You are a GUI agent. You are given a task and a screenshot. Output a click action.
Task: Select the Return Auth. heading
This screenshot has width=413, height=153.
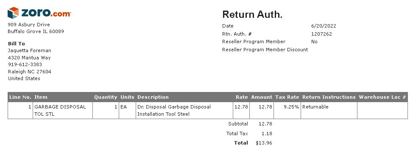[x=252, y=14]
